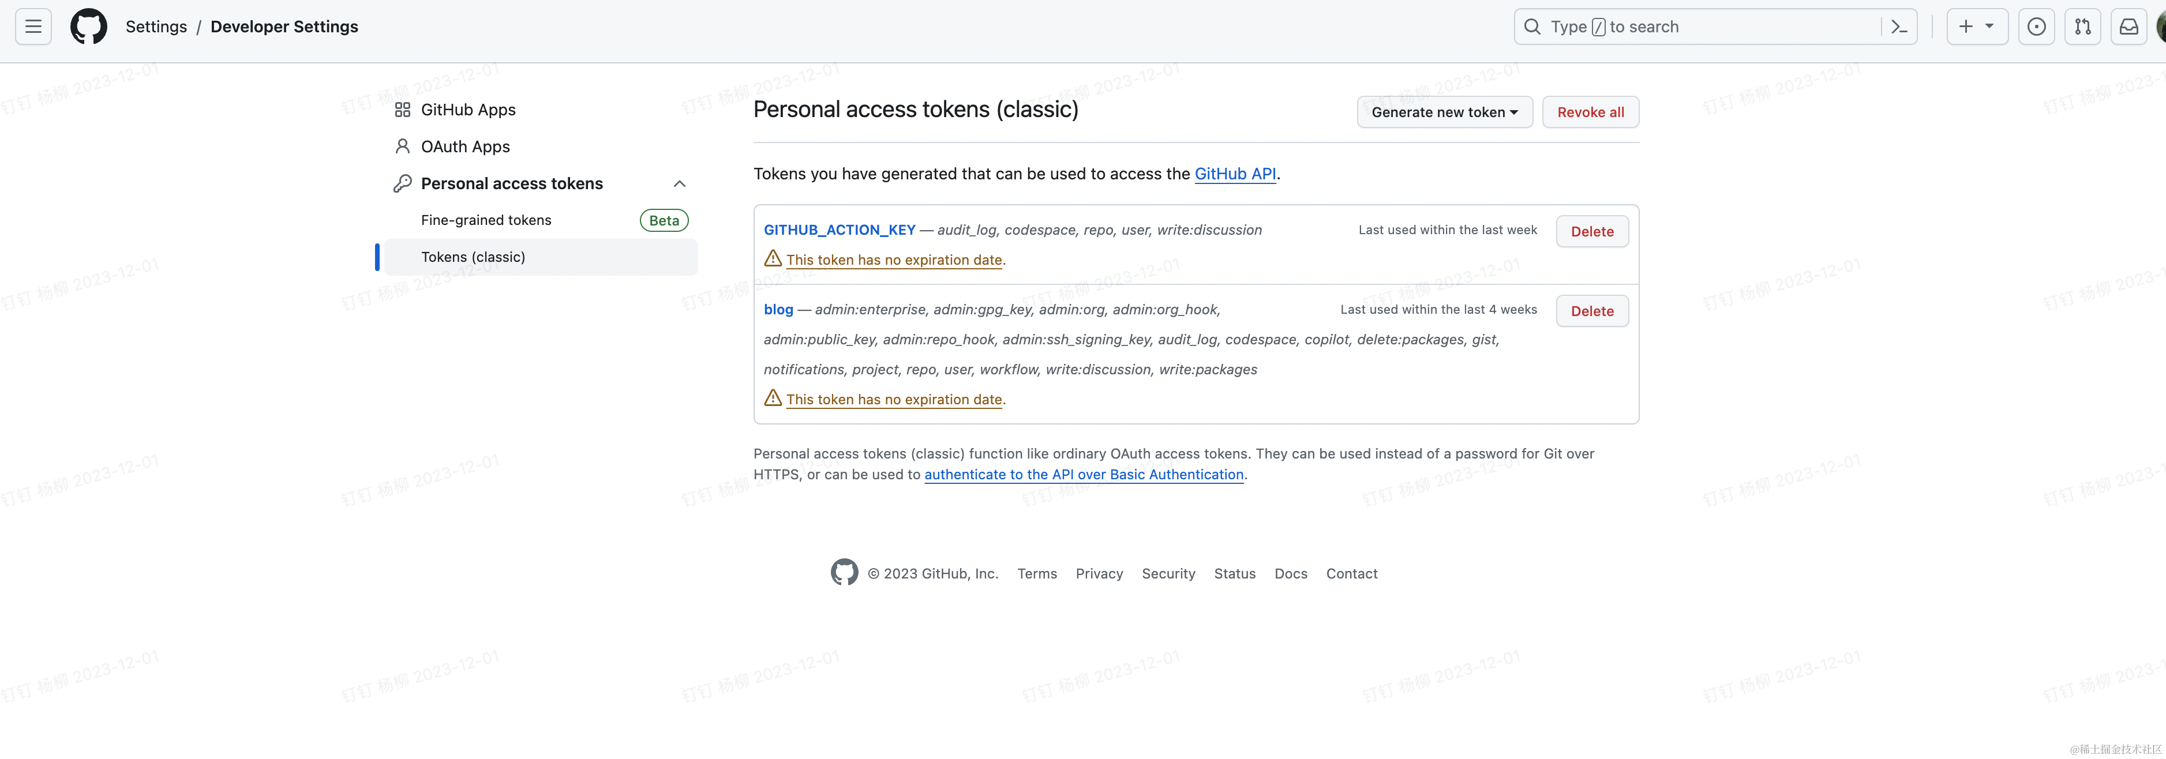
Task: Open the blog token link
Action: click(778, 309)
